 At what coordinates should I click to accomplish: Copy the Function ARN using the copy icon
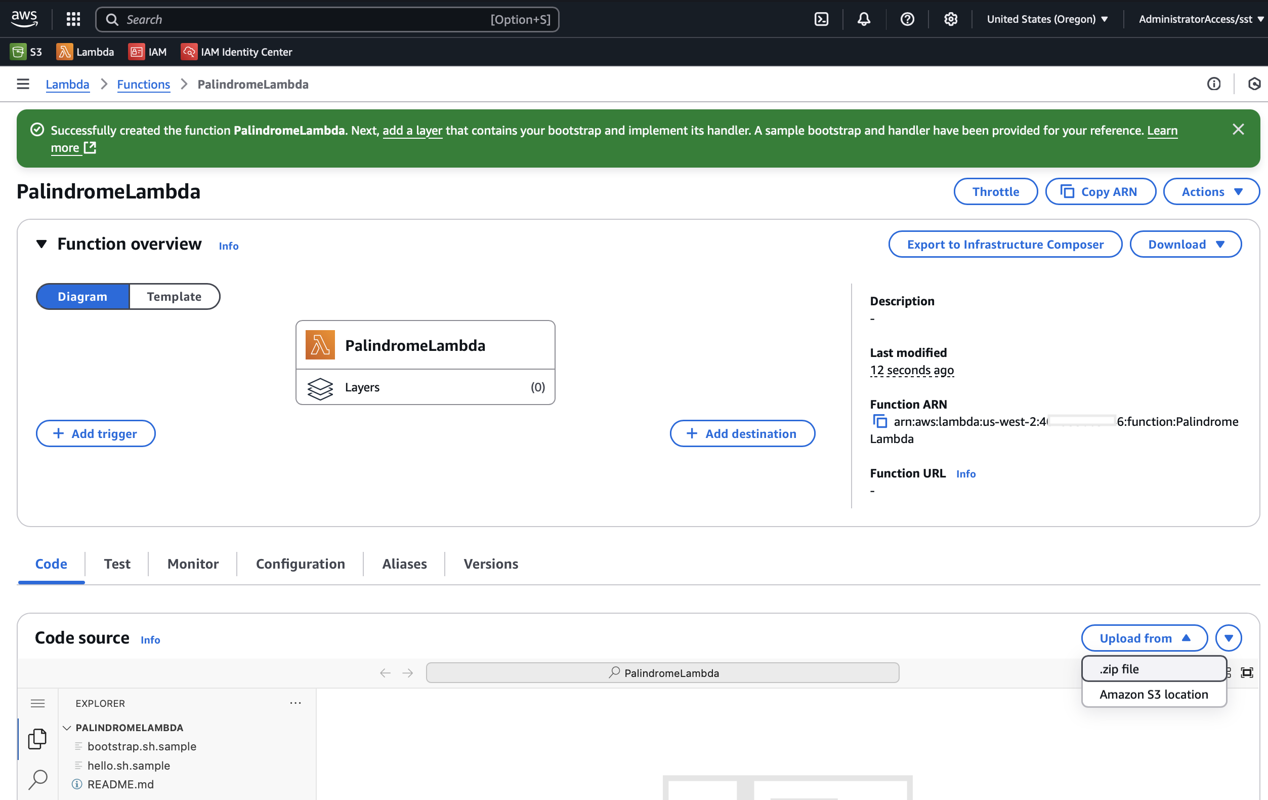pyautogui.click(x=879, y=422)
